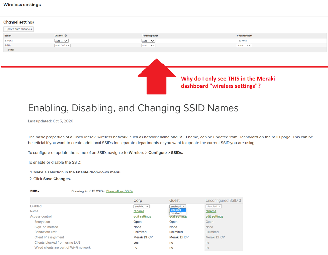
Task: Open 5 GHz transmit power dropdown
Action: pos(148,46)
